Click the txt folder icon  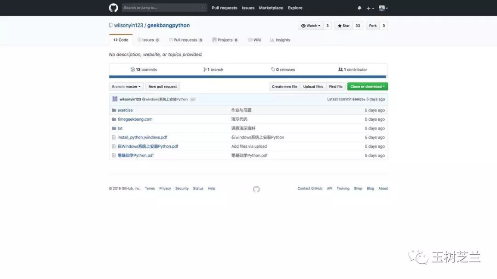114,128
